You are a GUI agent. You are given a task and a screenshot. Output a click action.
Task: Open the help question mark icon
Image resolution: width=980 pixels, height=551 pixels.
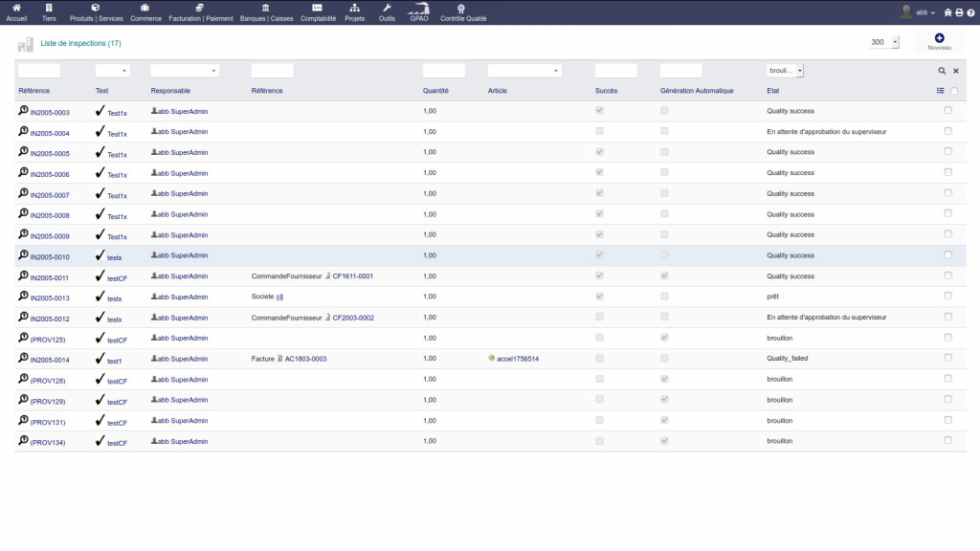pos(970,12)
